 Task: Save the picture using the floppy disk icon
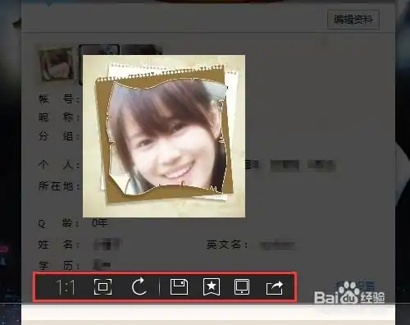coord(179,287)
